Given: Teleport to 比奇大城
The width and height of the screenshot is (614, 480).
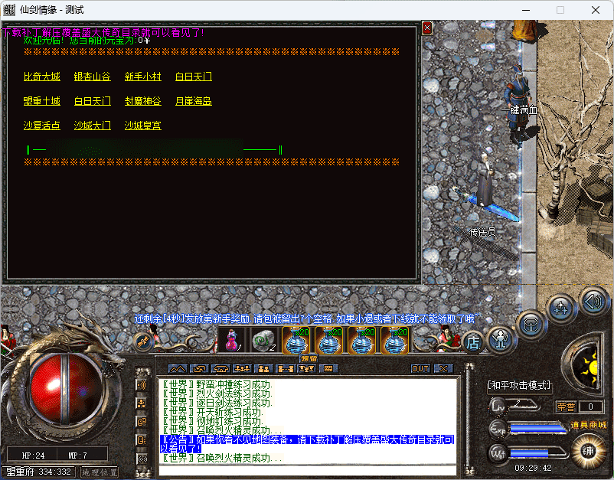Looking at the screenshot, I should tap(42, 77).
